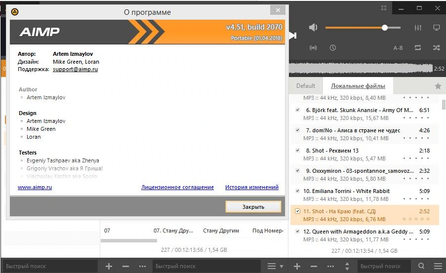
Task: Mute sound with the speaker icon
Action: (313, 28)
